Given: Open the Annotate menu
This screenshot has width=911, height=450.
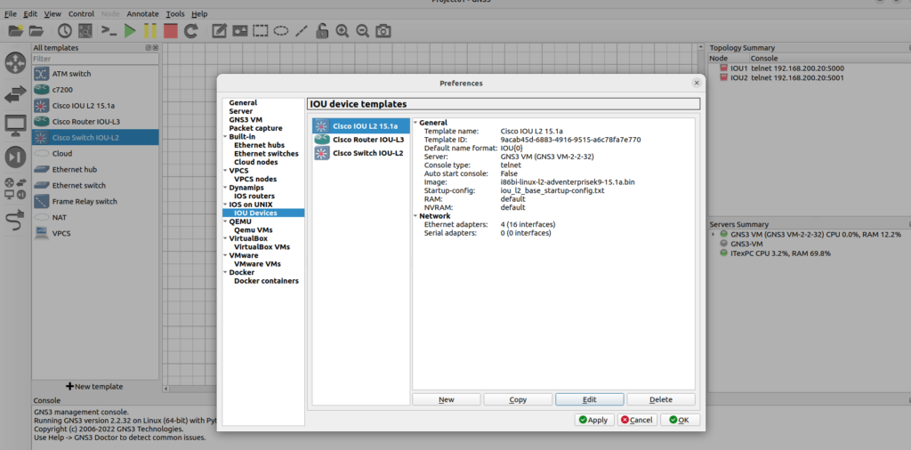Looking at the screenshot, I should pos(142,14).
